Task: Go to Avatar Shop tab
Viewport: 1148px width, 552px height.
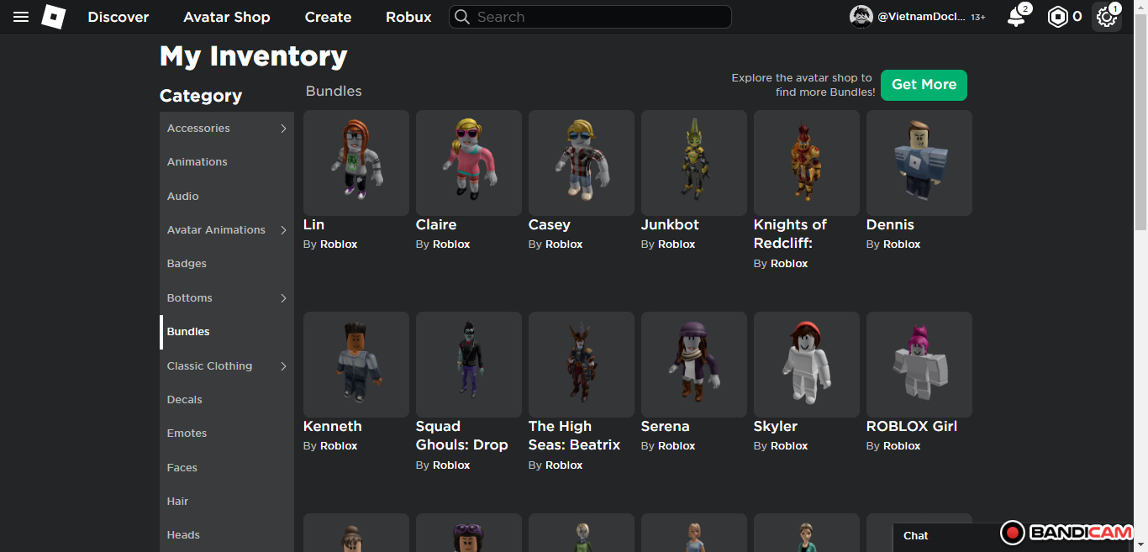Action: click(x=226, y=17)
